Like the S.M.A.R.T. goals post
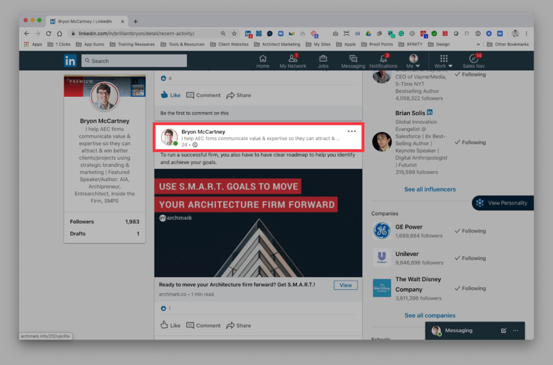The image size is (553, 365). pyautogui.click(x=171, y=325)
